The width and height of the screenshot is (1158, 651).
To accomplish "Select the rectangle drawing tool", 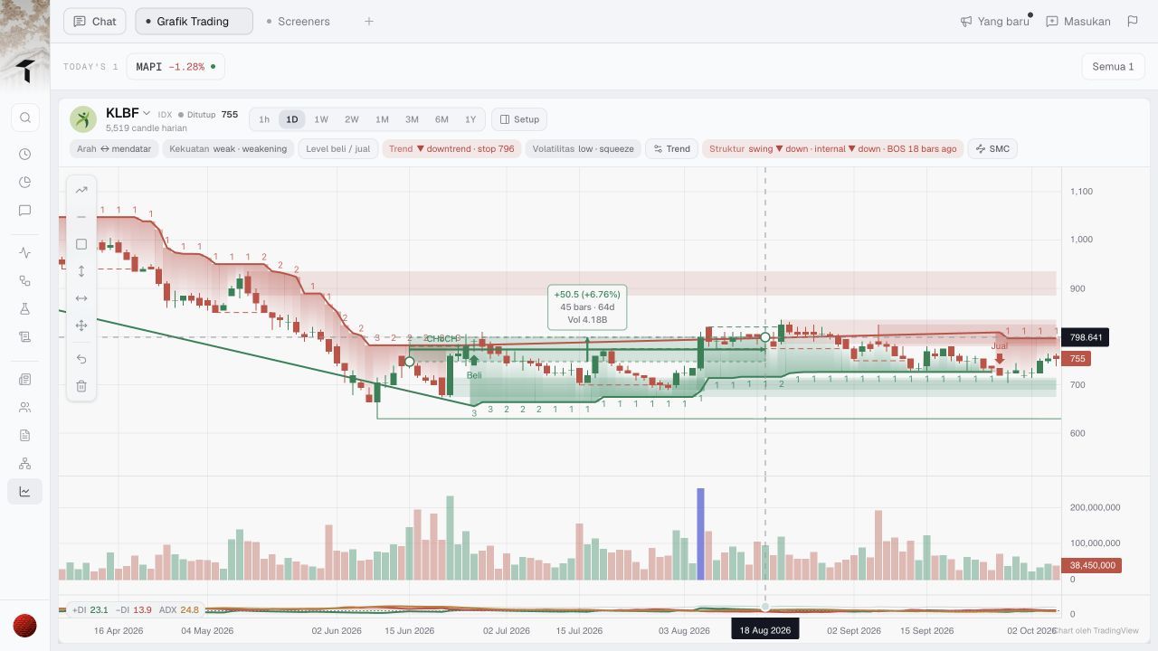I will coord(81,244).
